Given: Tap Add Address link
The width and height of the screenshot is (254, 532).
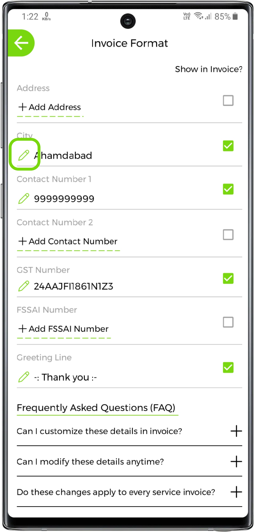Looking at the screenshot, I should 50,107.
